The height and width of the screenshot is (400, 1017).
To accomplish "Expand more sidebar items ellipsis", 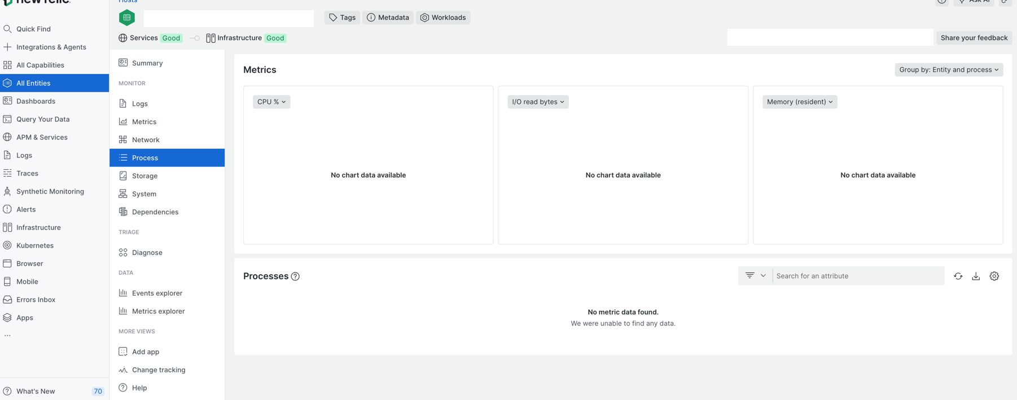I will pos(7,335).
